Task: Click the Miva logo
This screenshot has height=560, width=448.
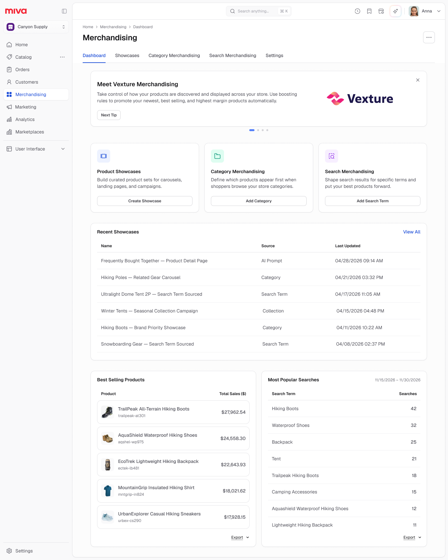Action: 16,11
